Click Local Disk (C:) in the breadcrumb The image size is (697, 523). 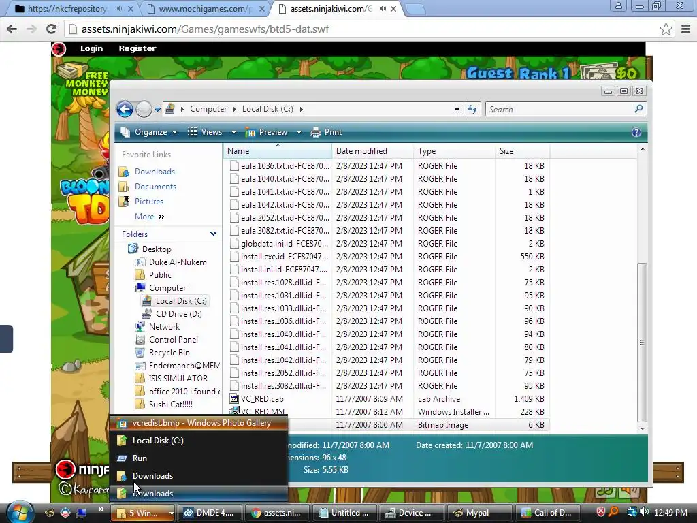[268, 109]
